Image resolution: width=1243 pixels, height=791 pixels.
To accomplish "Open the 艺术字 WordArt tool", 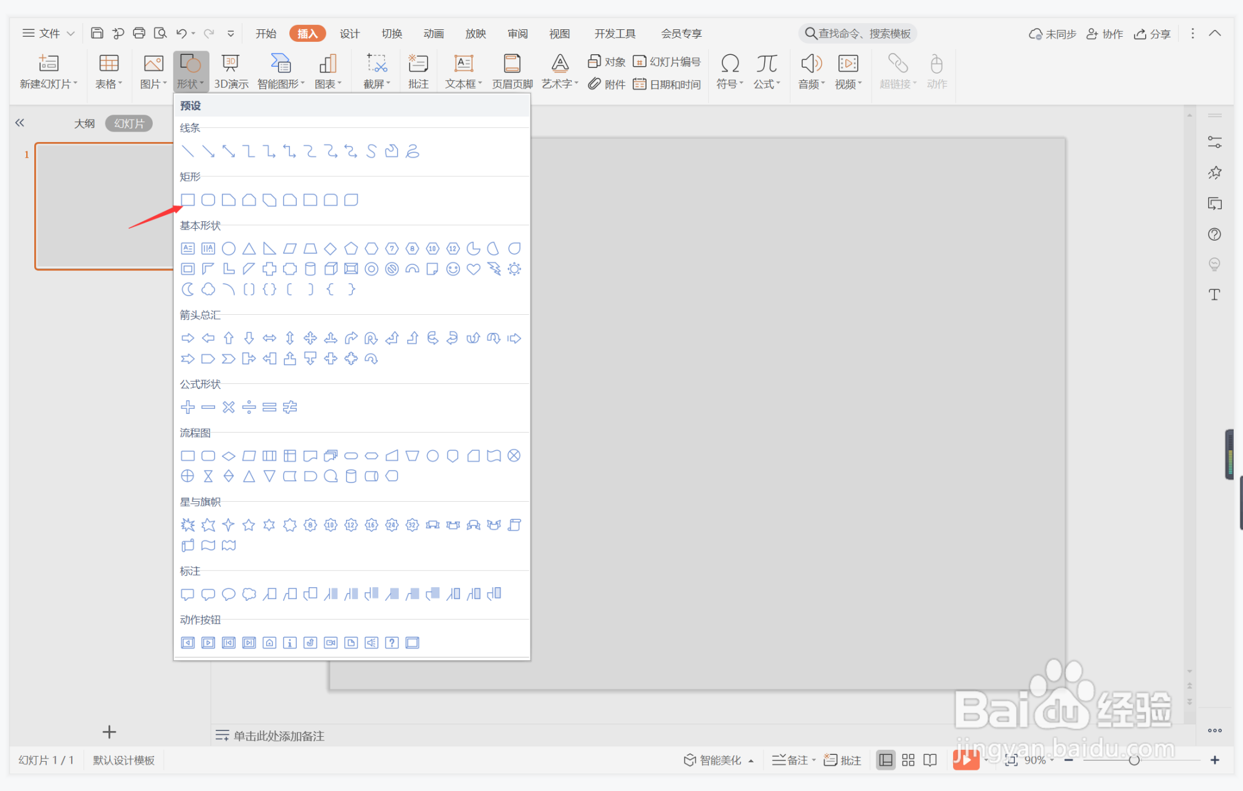I will coord(559,64).
